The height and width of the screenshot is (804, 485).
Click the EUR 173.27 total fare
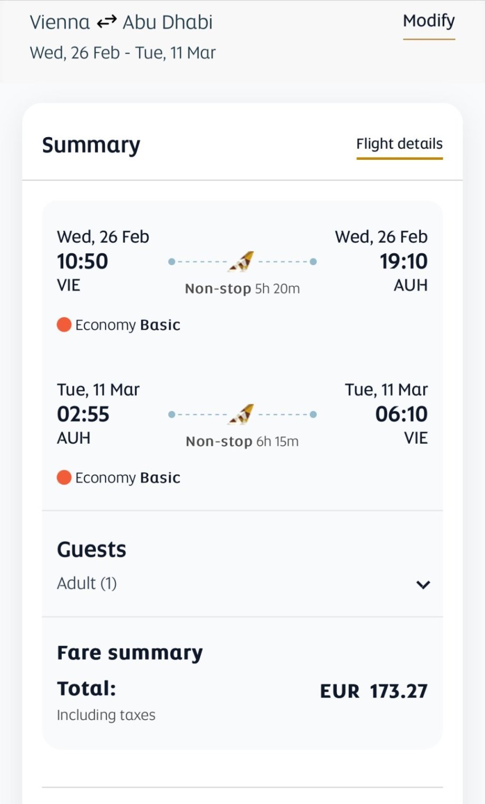pyautogui.click(x=373, y=691)
